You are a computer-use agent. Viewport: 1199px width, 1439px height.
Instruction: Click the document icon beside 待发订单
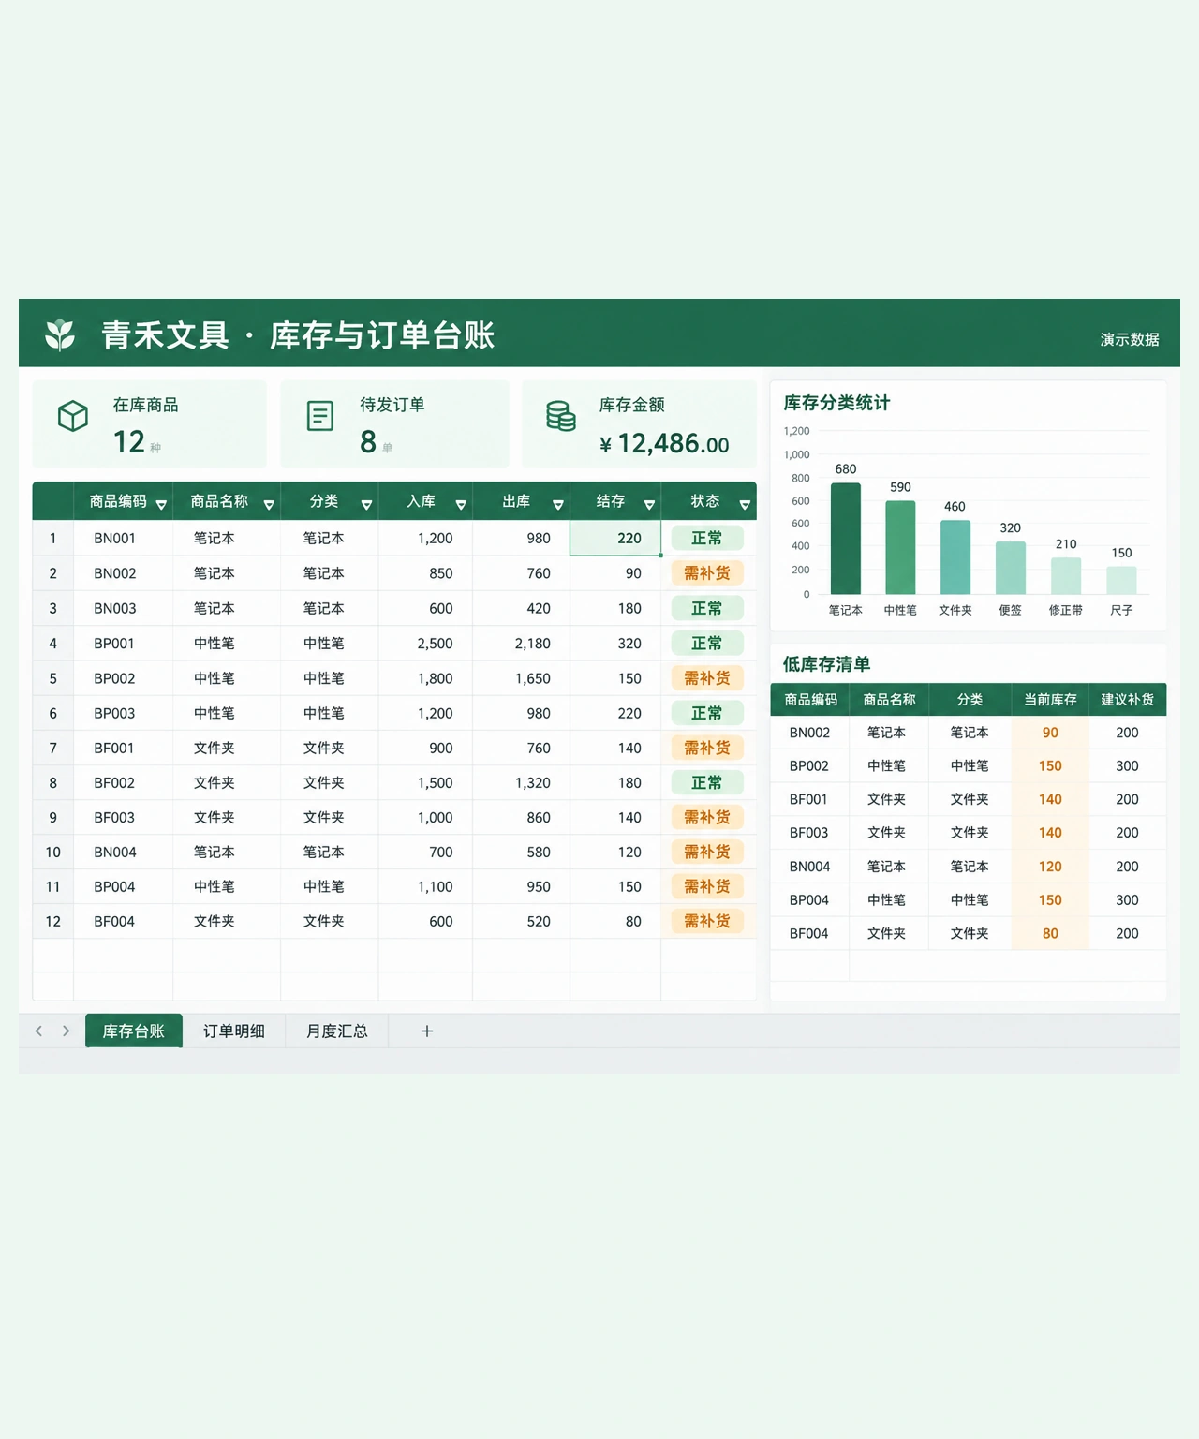(320, 416)
